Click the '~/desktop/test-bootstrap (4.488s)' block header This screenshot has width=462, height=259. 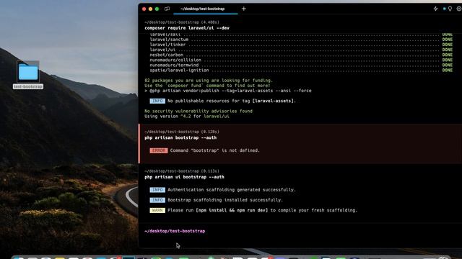(182, 22)
